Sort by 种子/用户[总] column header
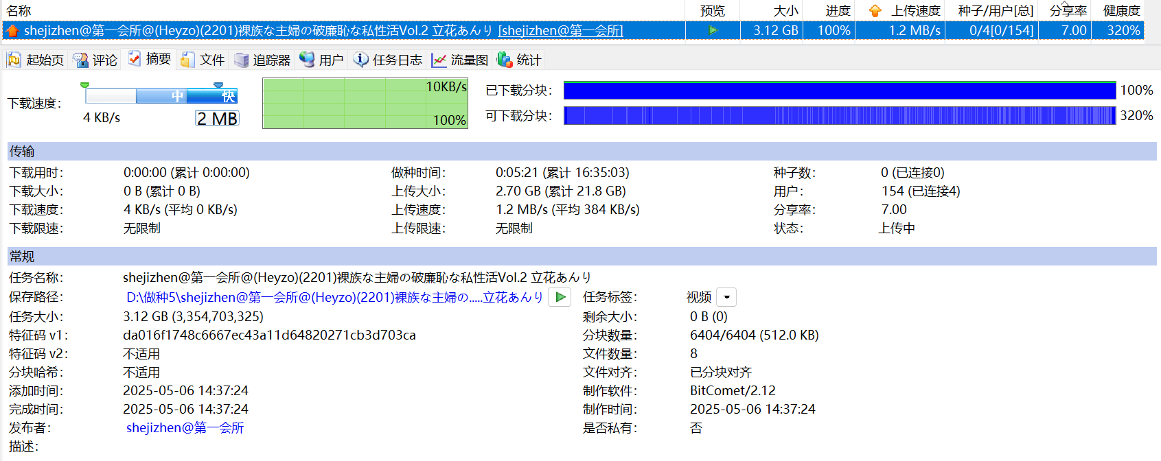This screenshot has width=1161, height=461. pos(996,11)
